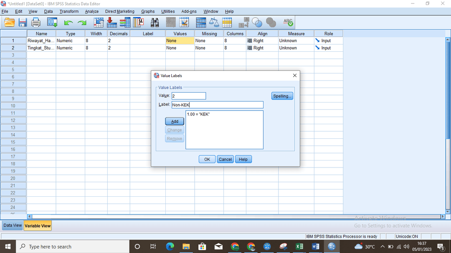Open the Variables info toolbar icon
The height and width of the screenshot is (253, 451).
125,23
